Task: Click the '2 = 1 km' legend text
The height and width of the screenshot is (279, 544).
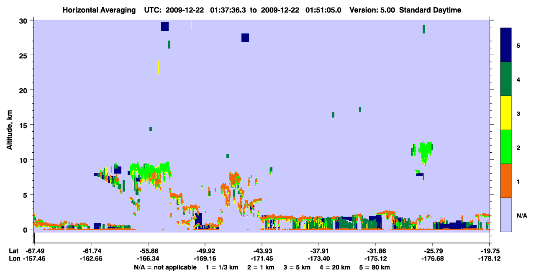Action: [x=261, y=267]
